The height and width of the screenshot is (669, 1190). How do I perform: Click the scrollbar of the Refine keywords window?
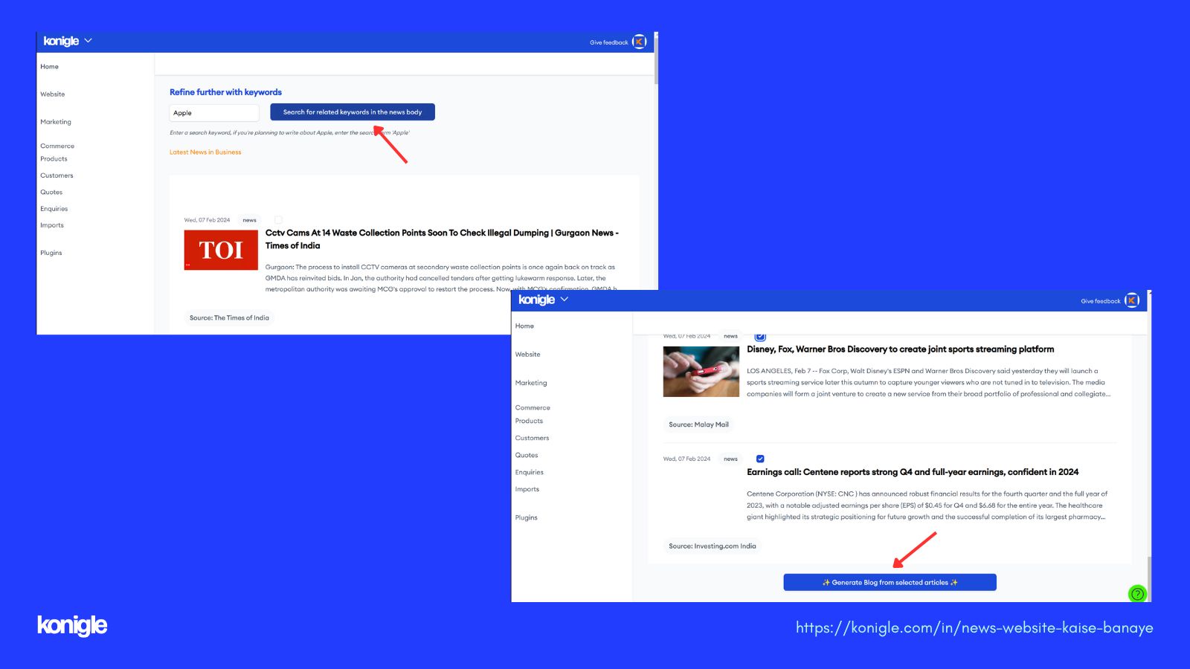pos(656,59)
